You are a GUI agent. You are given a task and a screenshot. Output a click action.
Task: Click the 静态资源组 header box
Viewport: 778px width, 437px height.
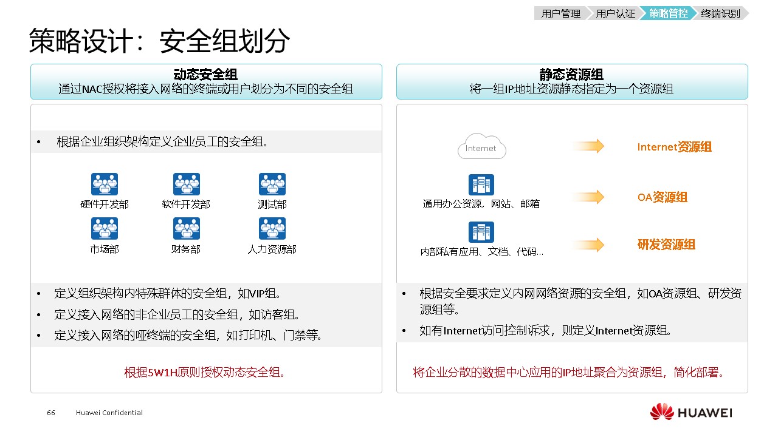tap(571, 81)
